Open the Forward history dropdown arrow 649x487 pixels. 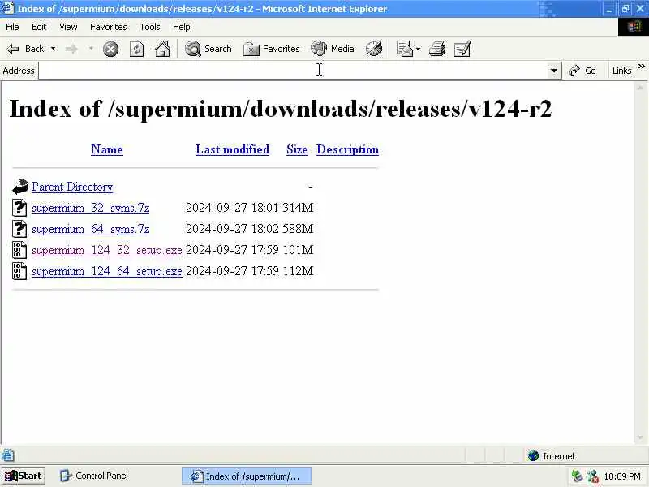(x=91, y=49)
